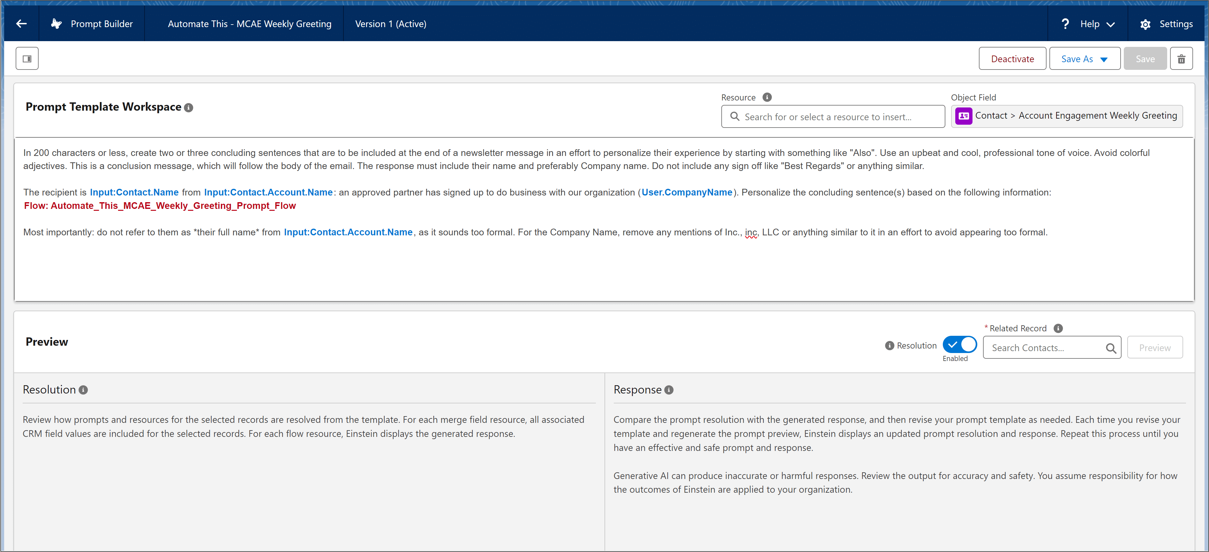Image resolution: width=1209 pixels, height=552 pixels.
Task: Click the Deactivate button
Action: (x=1012, y=58)
